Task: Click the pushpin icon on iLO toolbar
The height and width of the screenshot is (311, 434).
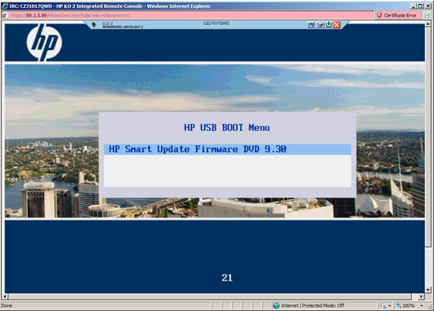Action: tap(94, 24)
